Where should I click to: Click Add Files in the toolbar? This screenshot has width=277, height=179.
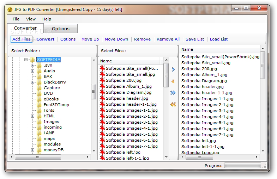click(x=22, y=39)
